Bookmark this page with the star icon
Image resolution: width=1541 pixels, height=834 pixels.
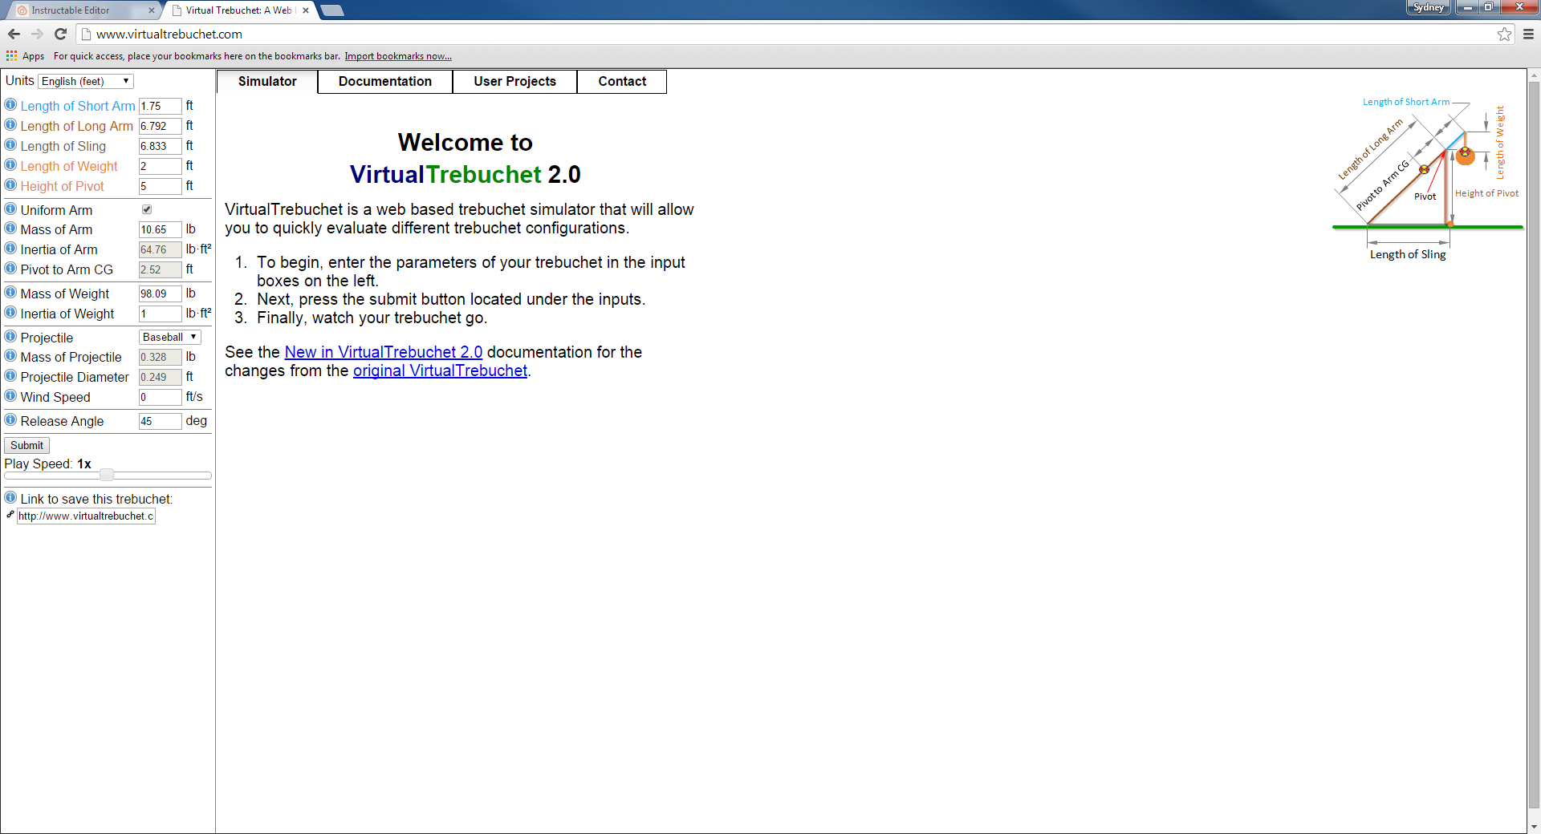(x=1505, y=34)
